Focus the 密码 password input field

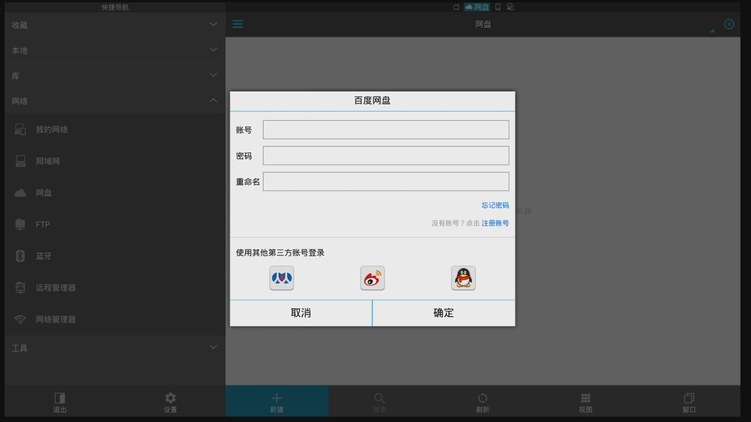(386, 155)
